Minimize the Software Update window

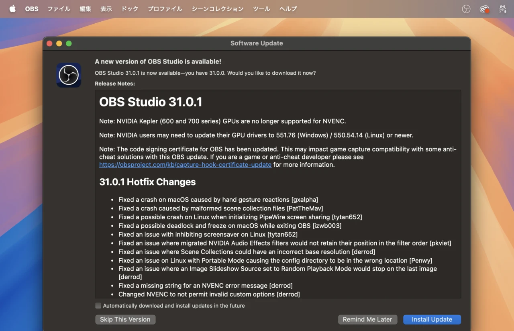tap(59, 43)
